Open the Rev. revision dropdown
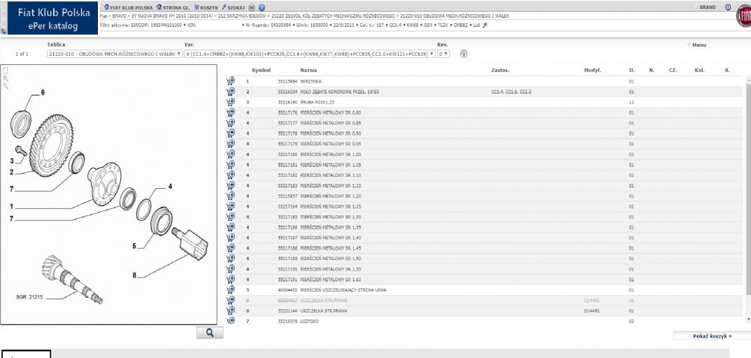Image resolution: width=751 pixels, height=358 pixels. [443, 54]
